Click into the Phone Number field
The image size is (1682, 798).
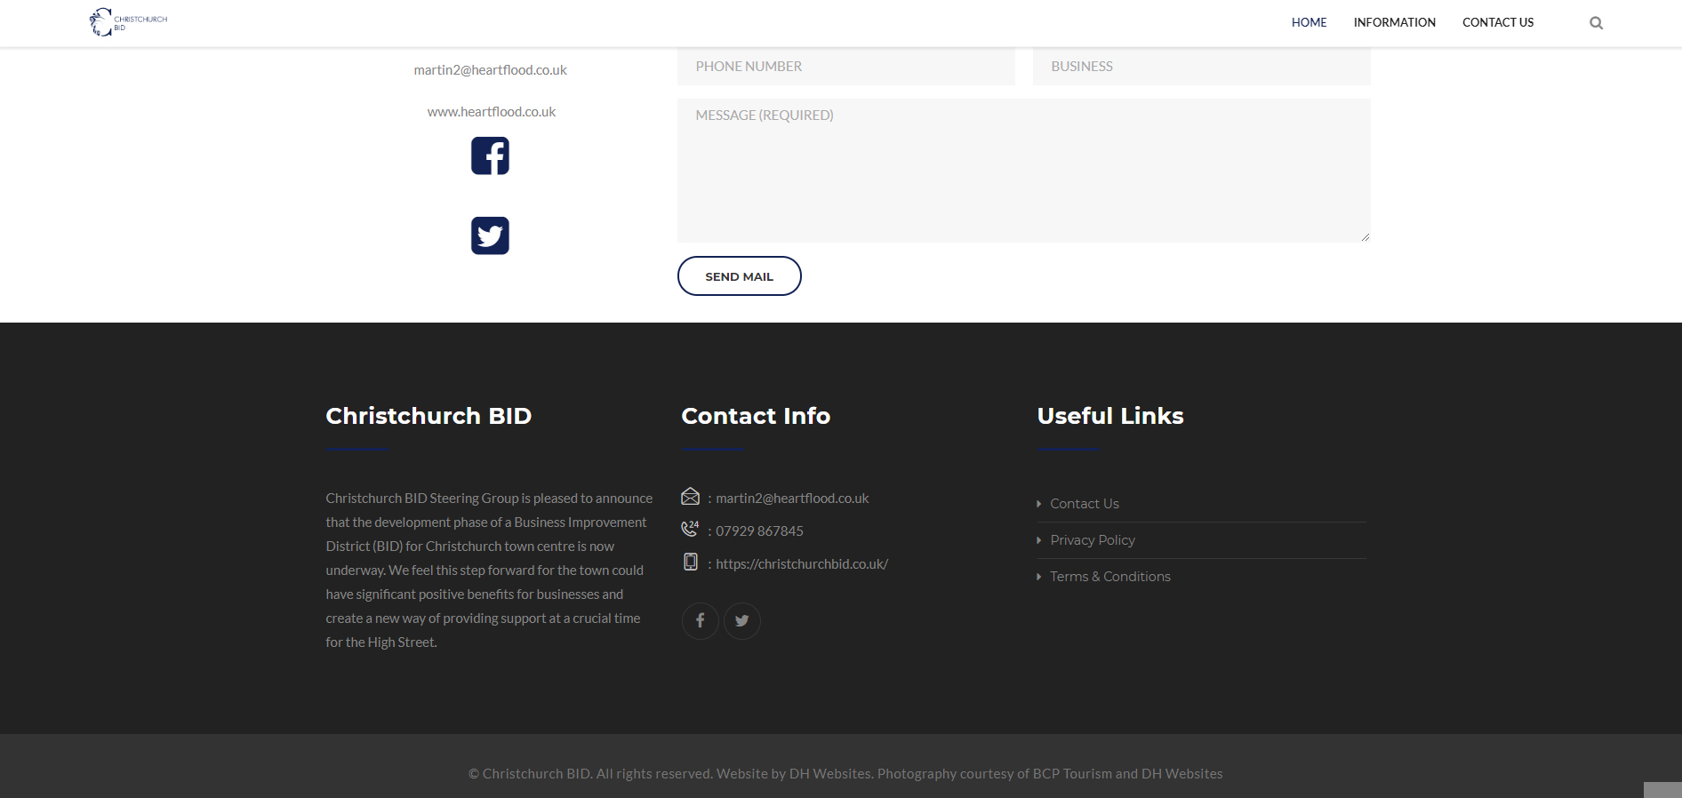point(845,67)
